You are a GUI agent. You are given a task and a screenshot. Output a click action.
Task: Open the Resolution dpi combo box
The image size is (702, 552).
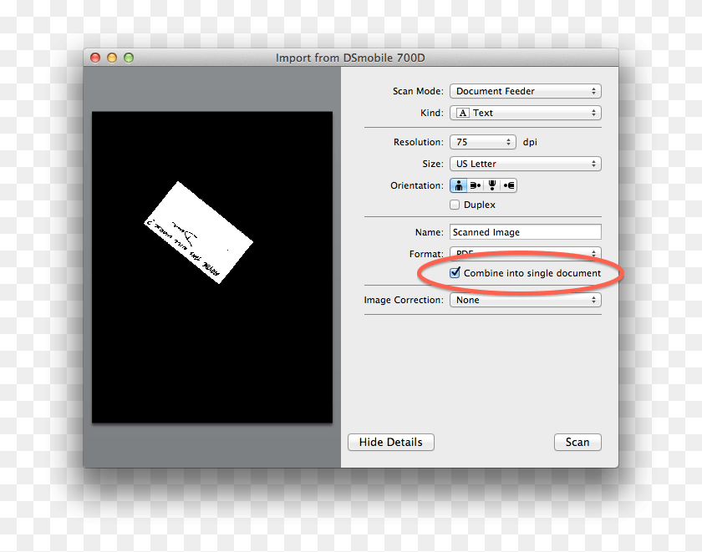[x=482, y=142]
